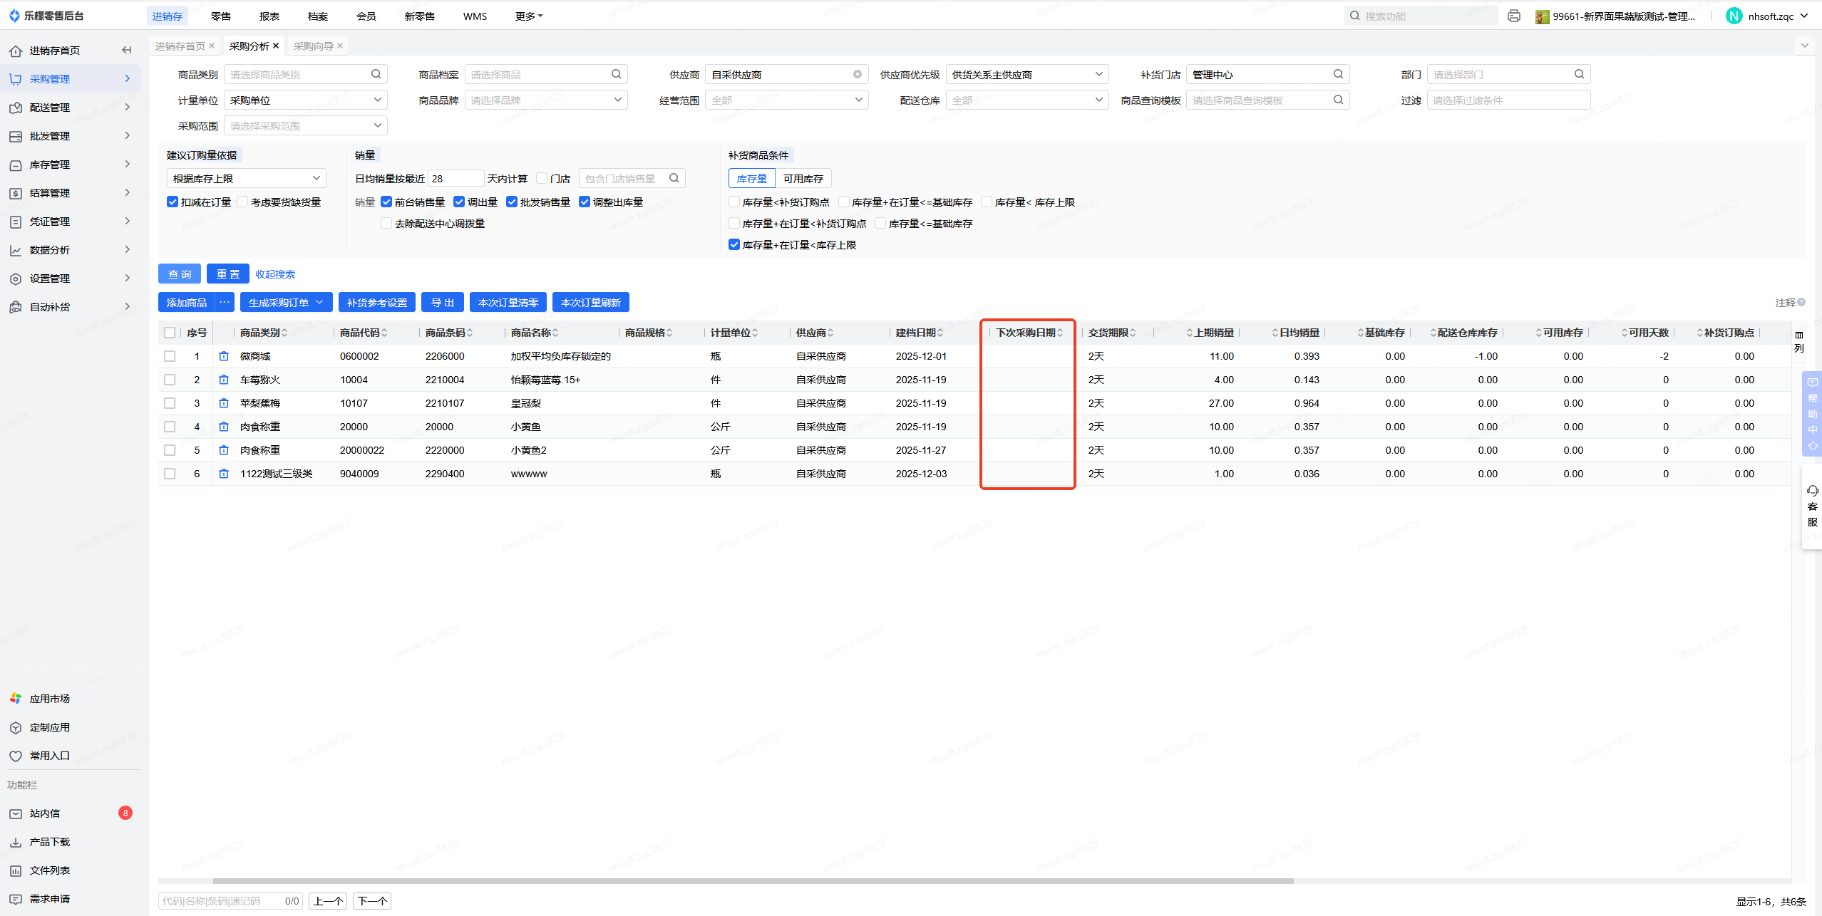Switch to the 采购向导 tab
The height and width of the screenshot is (916, 1822).
click(x=313, y=46)
